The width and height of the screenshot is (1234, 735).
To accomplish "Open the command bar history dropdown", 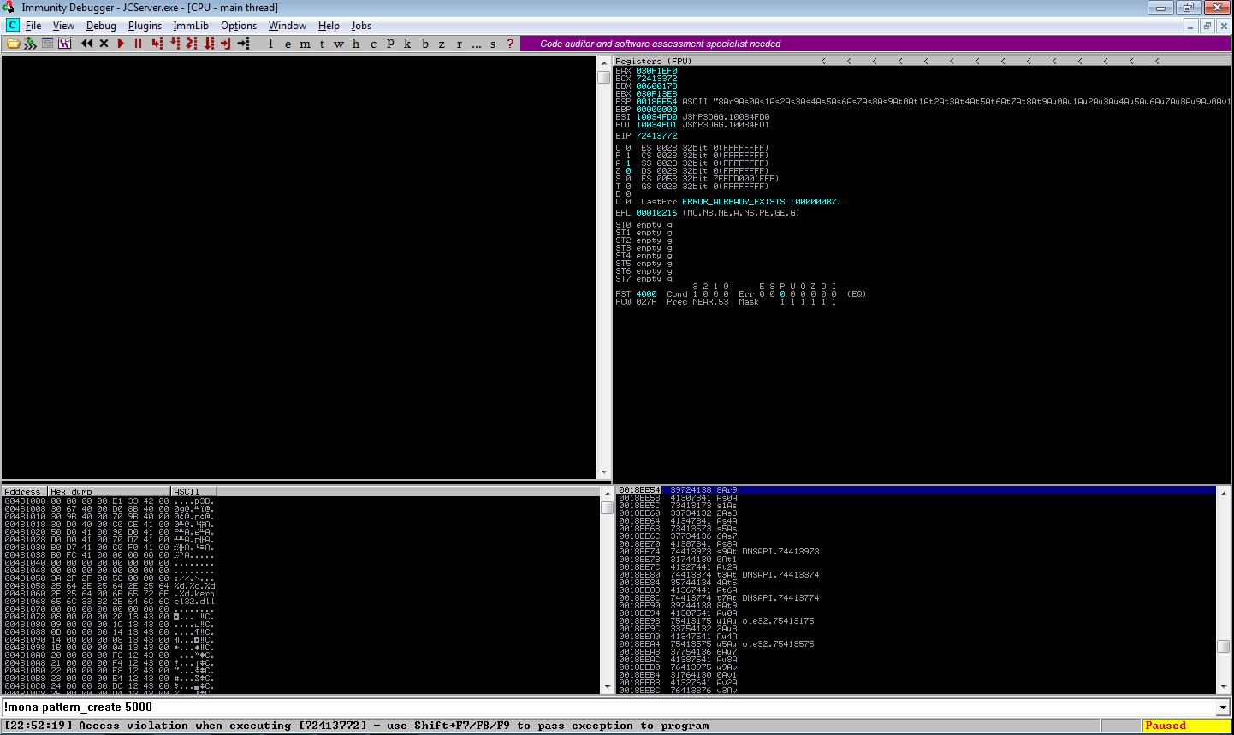I will (1223, 708).
